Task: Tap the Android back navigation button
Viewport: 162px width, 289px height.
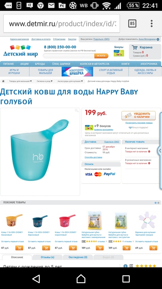Action: click(x=36, y=279)
